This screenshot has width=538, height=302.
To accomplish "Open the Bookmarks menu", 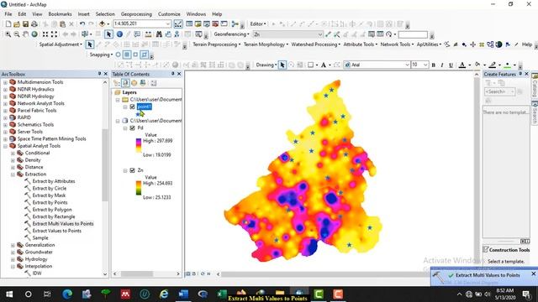I will 60,14.
